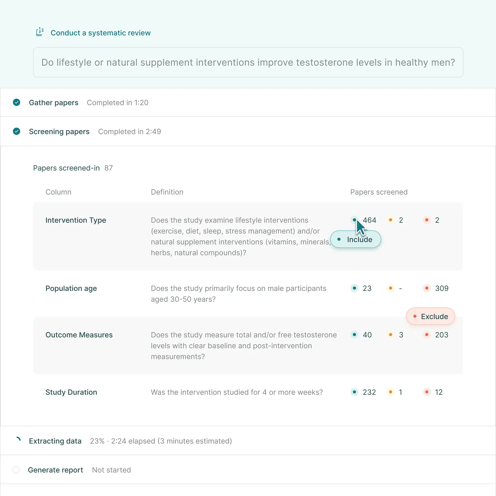This screenshot has width=496, height=496.
Task: Collapse the Screening papers section
Action: [x=59, y=132]
